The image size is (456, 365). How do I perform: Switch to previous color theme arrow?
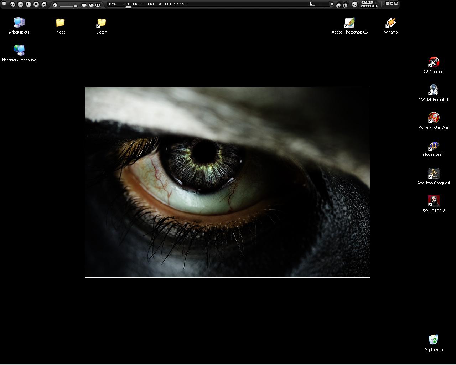362,6
